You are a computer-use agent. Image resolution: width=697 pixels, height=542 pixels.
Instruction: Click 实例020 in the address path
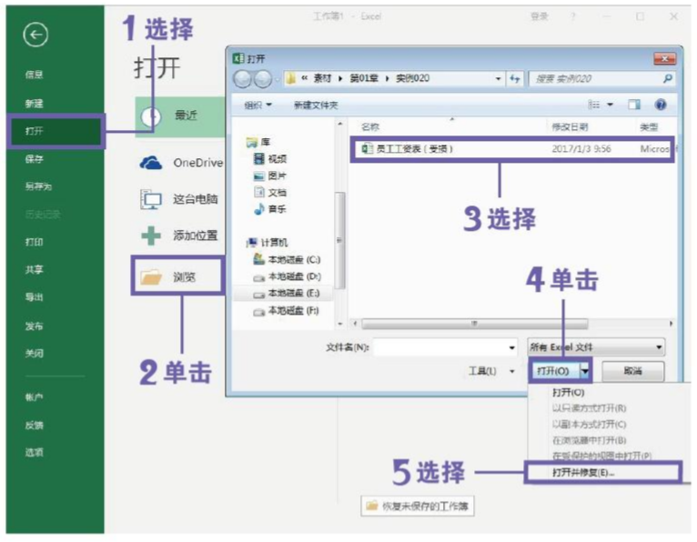tap(413, 78)
